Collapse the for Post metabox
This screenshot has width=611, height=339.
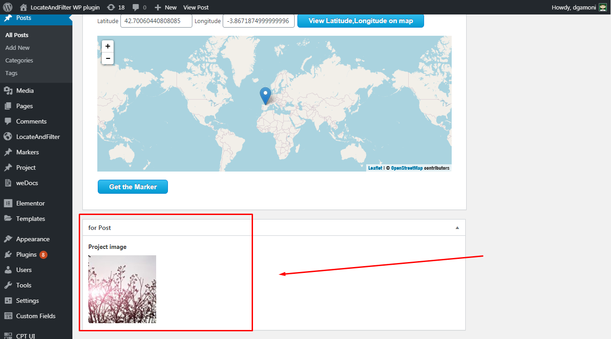[x=457, y=227]
